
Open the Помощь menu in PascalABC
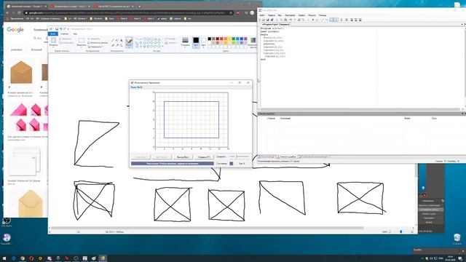(x=323, y=15)
